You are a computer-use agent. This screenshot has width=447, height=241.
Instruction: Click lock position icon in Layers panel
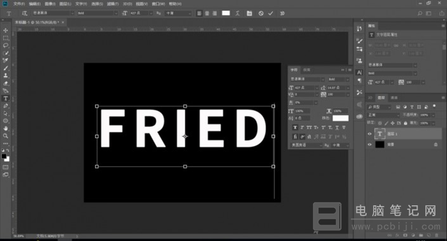[x=393, y=123]
